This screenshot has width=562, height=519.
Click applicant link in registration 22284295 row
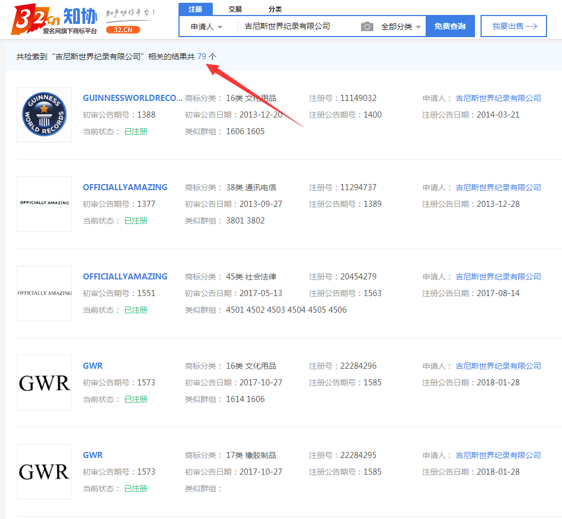pyautogui.click(x=498, y=455)
